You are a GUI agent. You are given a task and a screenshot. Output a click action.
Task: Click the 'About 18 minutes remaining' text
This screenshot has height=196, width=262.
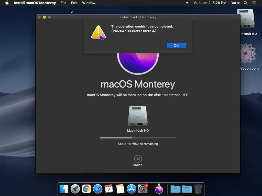click(138, 144)
